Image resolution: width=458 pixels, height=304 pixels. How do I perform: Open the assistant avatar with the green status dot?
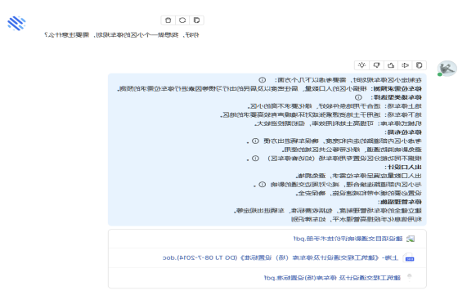tap(447, 69)
